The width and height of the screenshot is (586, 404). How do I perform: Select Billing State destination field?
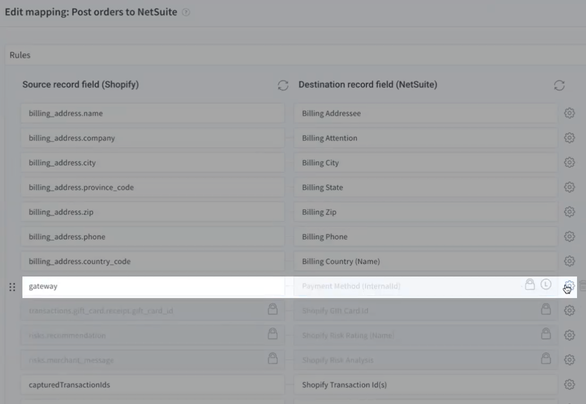point(425,187)
